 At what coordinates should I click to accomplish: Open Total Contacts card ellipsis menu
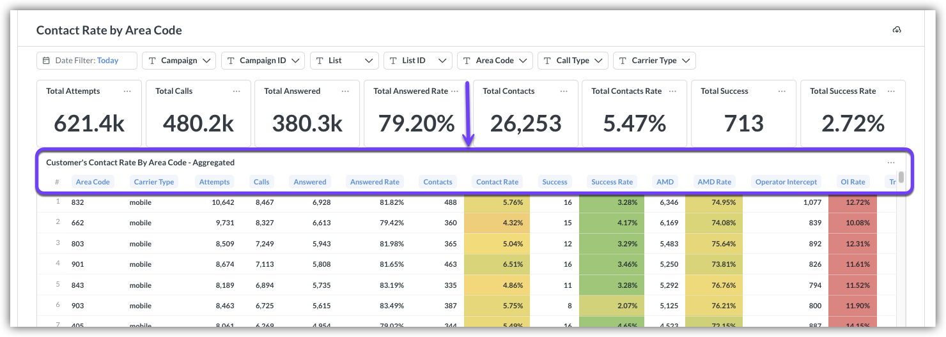click(564, 91)
